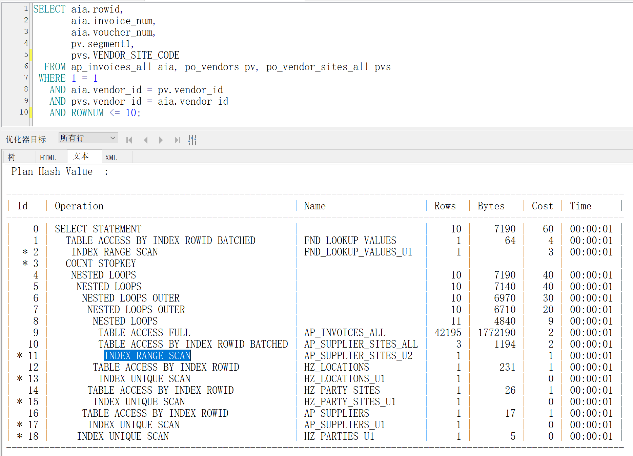This screenshot has width=633, height=456.
Task: Switch to the HTML tab
Action: pyautogui.click(x=48, y=158)
